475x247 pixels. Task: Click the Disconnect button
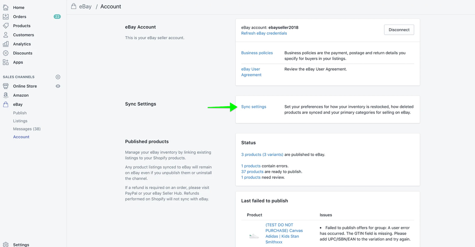(x=399, y=30)
